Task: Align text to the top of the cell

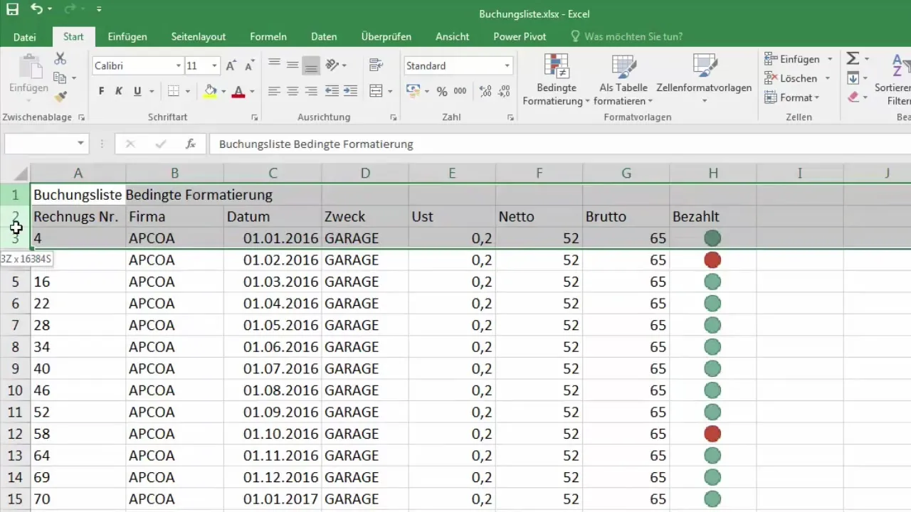Action: coord(274,65)
